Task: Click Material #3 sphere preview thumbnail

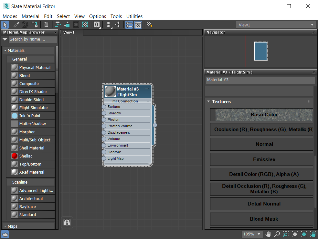Action: 111,91
